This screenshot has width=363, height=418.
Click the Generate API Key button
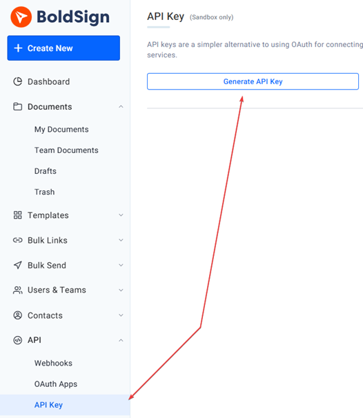[253, 81]
